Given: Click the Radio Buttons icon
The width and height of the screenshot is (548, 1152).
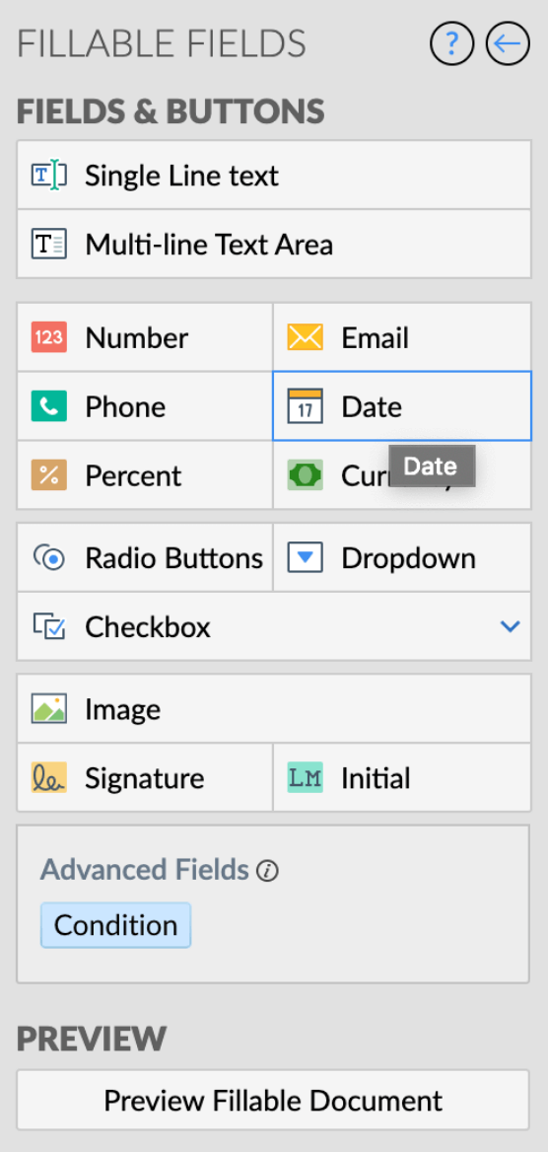Looking at the screenshot, I should tap(49, 558).
